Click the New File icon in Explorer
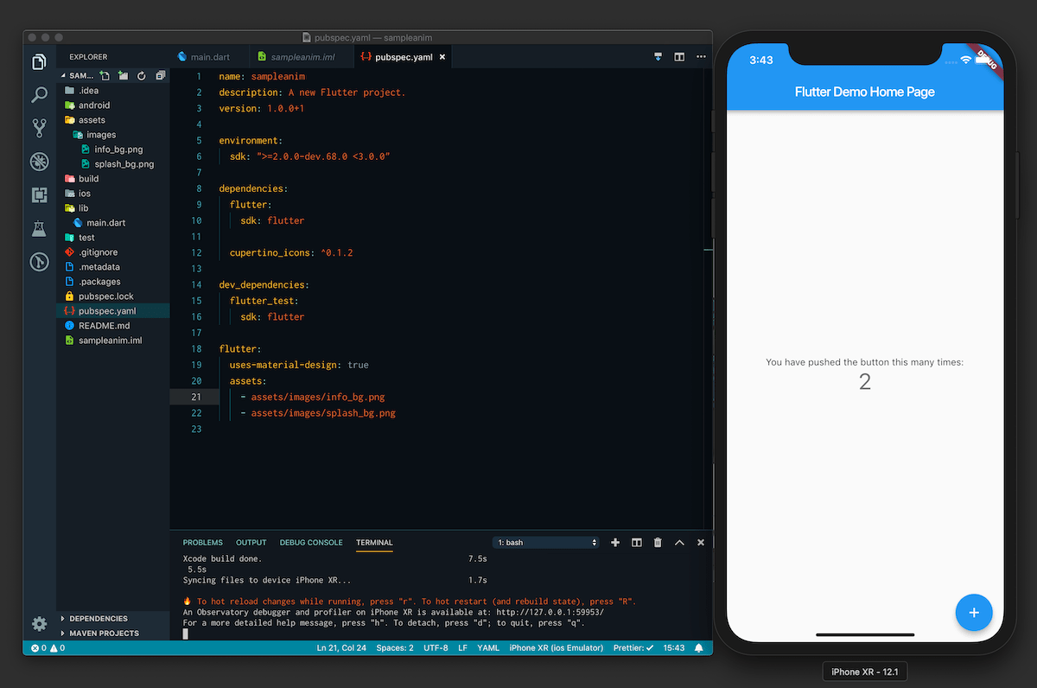This screenshot has width=1037, height=688. point(105,76)
